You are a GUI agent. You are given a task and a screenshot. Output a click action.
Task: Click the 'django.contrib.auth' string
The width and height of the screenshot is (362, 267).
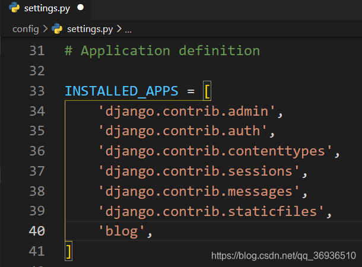pyautogui.click(x=183, y=131)
